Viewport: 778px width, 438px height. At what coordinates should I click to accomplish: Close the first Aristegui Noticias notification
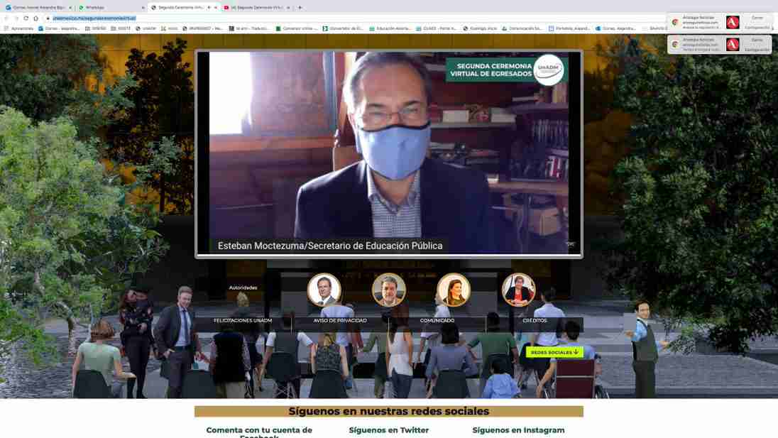(757, 18)
